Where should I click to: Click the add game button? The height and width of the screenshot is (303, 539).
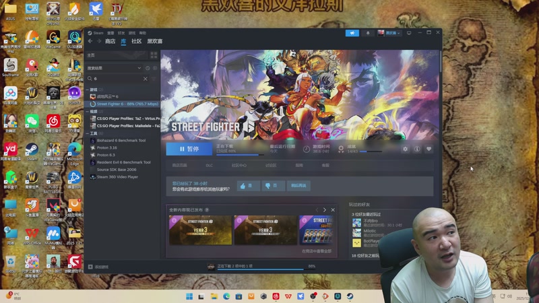(98, 267)
